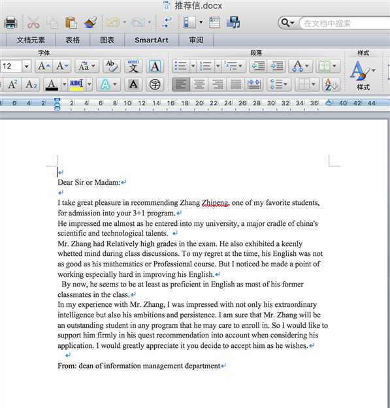390x408 pixels.
Task: Click the Clear Formatting eraser icon
Action: point(112,66)
